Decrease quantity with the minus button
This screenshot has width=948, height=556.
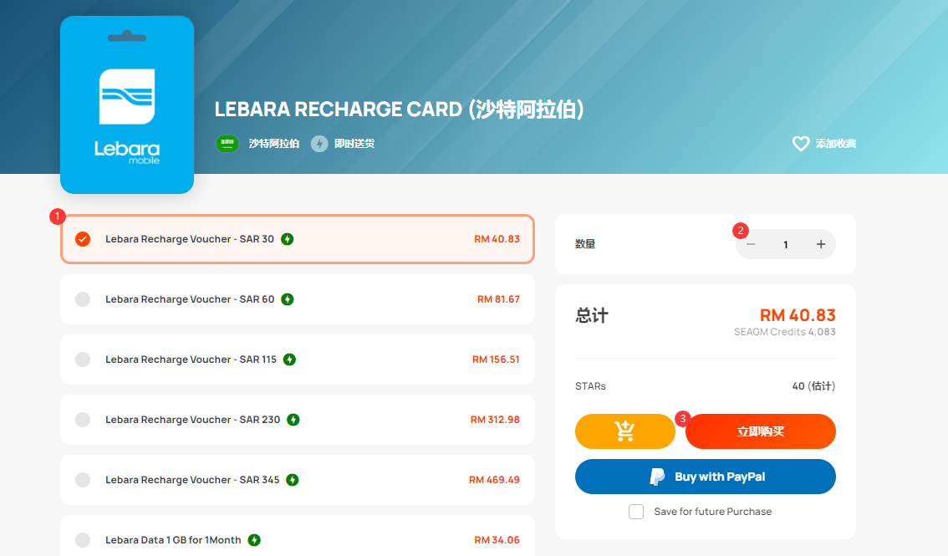pyautogui.click(x=751, y=245)
